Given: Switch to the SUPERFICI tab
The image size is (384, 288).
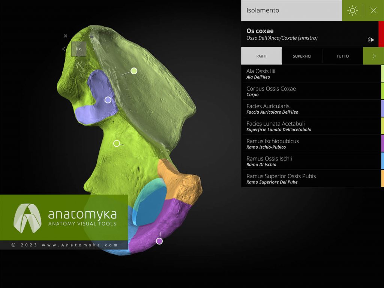Looking at the screenshot, I should pos(301,56).
